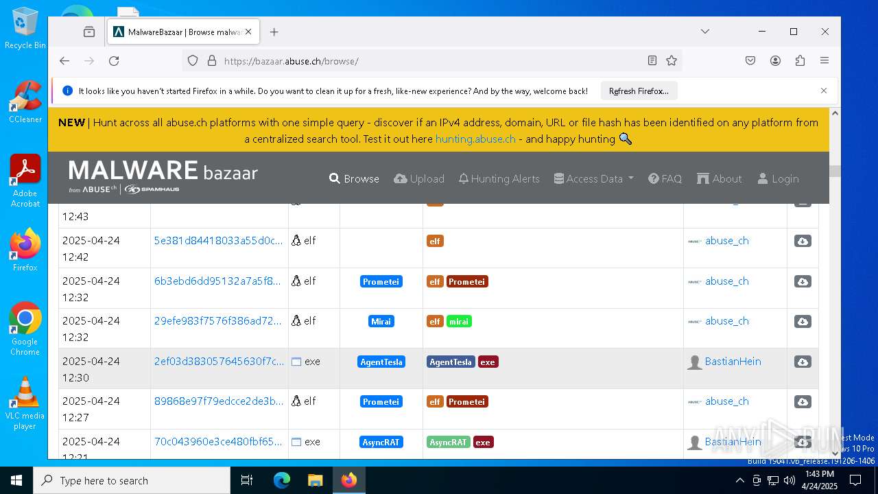The width and height of the screenshot is (878, 494).
Task: Open the list all tabs dropdown
Action: click(704, 32)
